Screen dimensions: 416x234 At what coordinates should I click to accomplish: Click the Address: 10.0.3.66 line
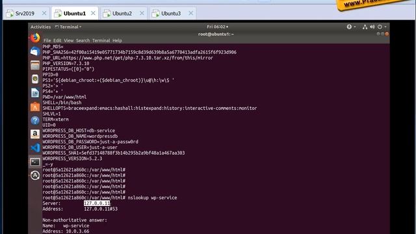pos(66,231)
